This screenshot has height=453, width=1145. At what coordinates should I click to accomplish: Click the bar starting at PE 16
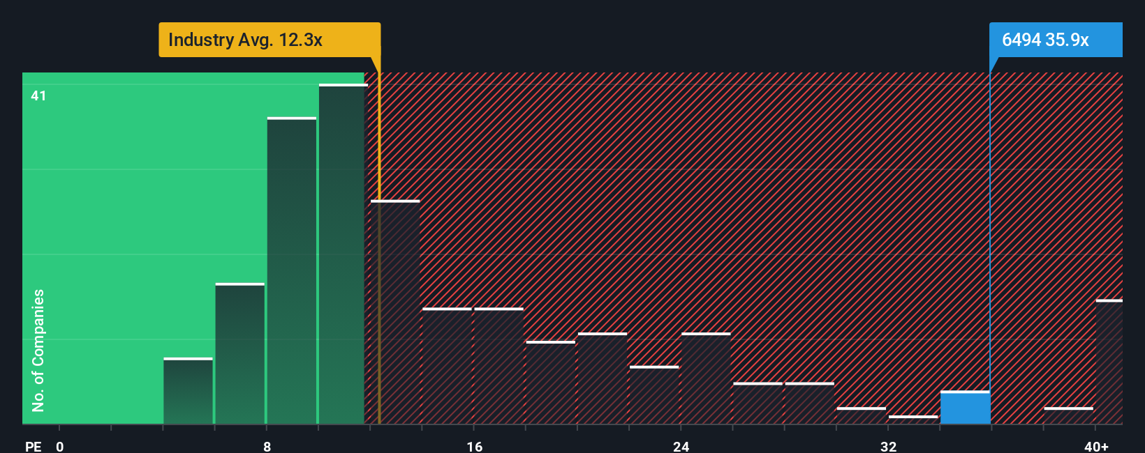coord(498,366)
